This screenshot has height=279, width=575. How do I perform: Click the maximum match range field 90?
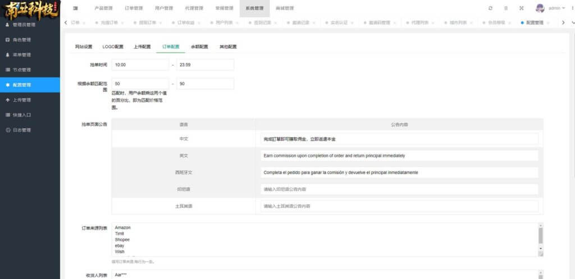[x=205, y=83]
